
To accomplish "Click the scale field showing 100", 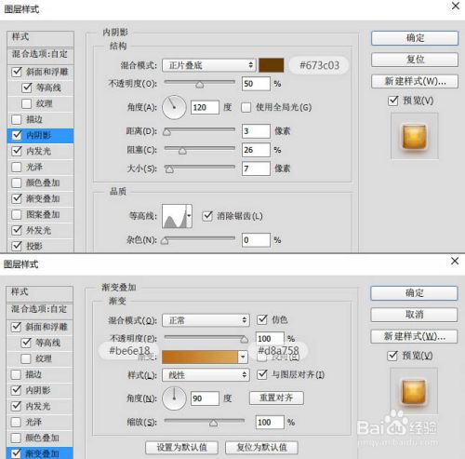I will 270,423.
